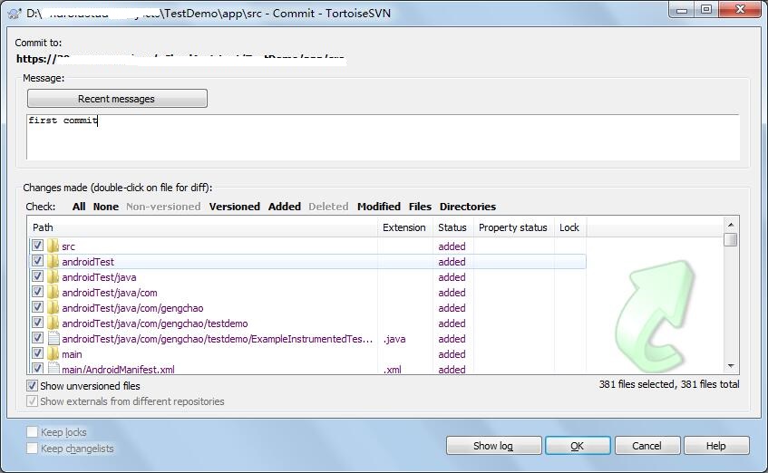Click the file list scroll up arrow
This screenshot has width=768, height=473.
[731, 225]
